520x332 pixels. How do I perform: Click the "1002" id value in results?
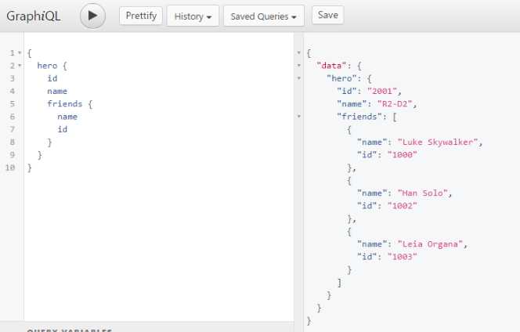click(x=403, y=206)
